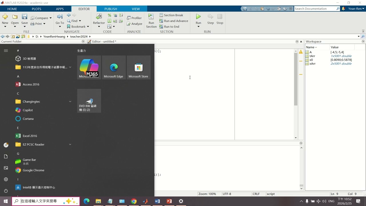This screenshot has width=366, height=206.
Task: Switch to the APPS tab
Action: click(x=60, y=9)
